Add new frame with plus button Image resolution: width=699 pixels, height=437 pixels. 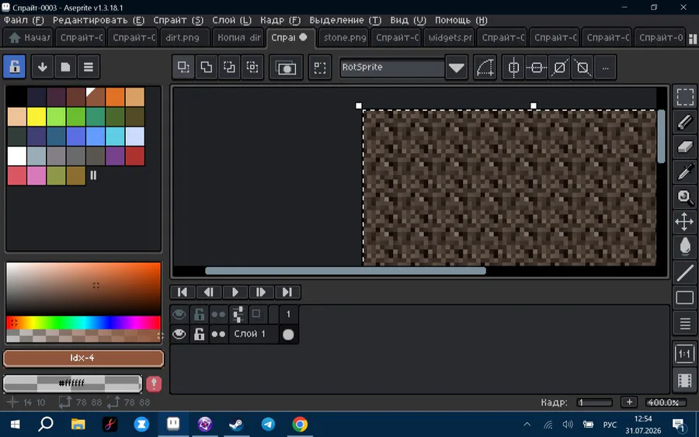point(629,402)
